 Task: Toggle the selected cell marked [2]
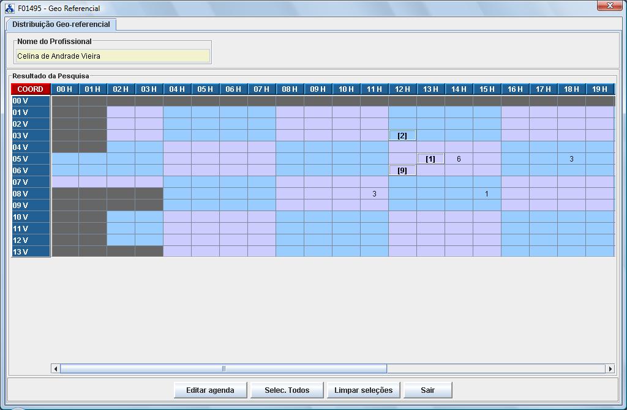click(402, 135)
